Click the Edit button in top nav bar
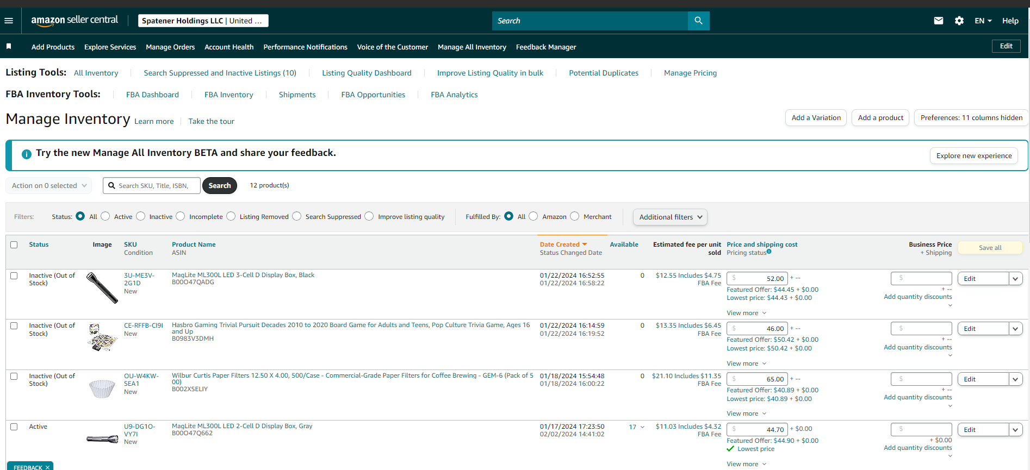 click(1006, 46)
